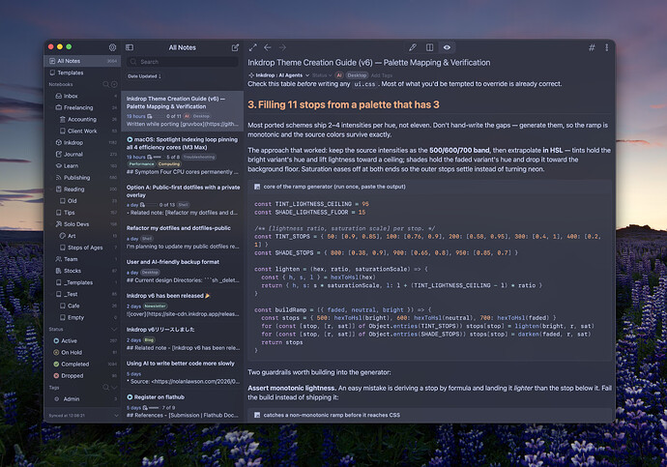Open the Inkdrop notebook in the sidebar
The width and height of the screenshot is (667, 467).
click(82, 142)
